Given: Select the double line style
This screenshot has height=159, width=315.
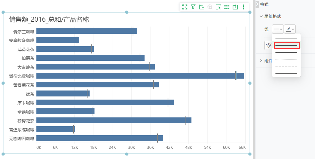Looking at the screenshot, I should coord(286,73).
